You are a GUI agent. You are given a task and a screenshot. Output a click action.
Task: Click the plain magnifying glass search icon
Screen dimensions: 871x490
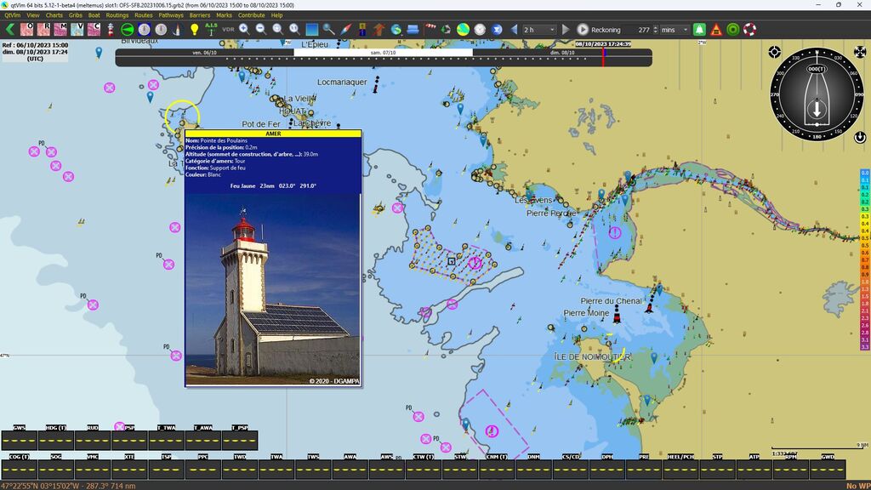coord(329,30)
